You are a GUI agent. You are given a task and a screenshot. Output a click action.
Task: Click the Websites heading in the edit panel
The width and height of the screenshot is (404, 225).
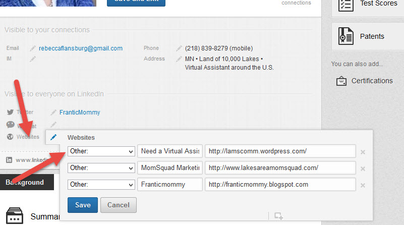click(81, 137)
